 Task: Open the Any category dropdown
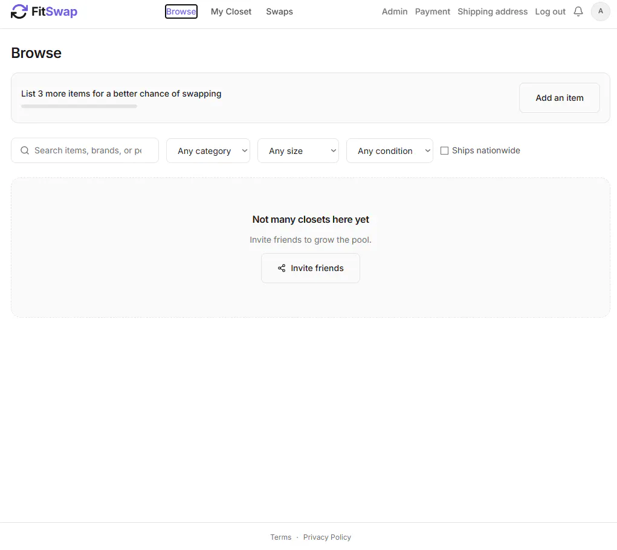208,150
